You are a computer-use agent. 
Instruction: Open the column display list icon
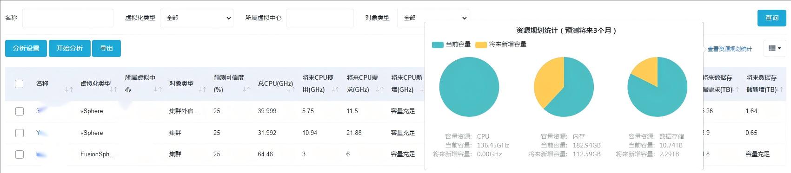click(x=775, y=48)
